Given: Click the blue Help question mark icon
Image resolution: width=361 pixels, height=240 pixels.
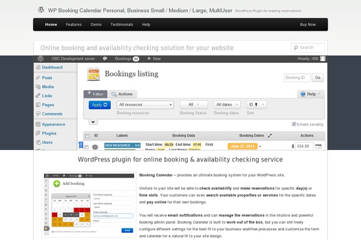Looking at the screenshot, I should tap(303, 94).
